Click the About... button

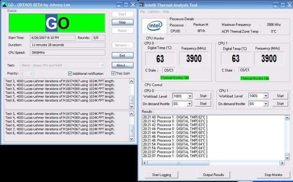122,65
